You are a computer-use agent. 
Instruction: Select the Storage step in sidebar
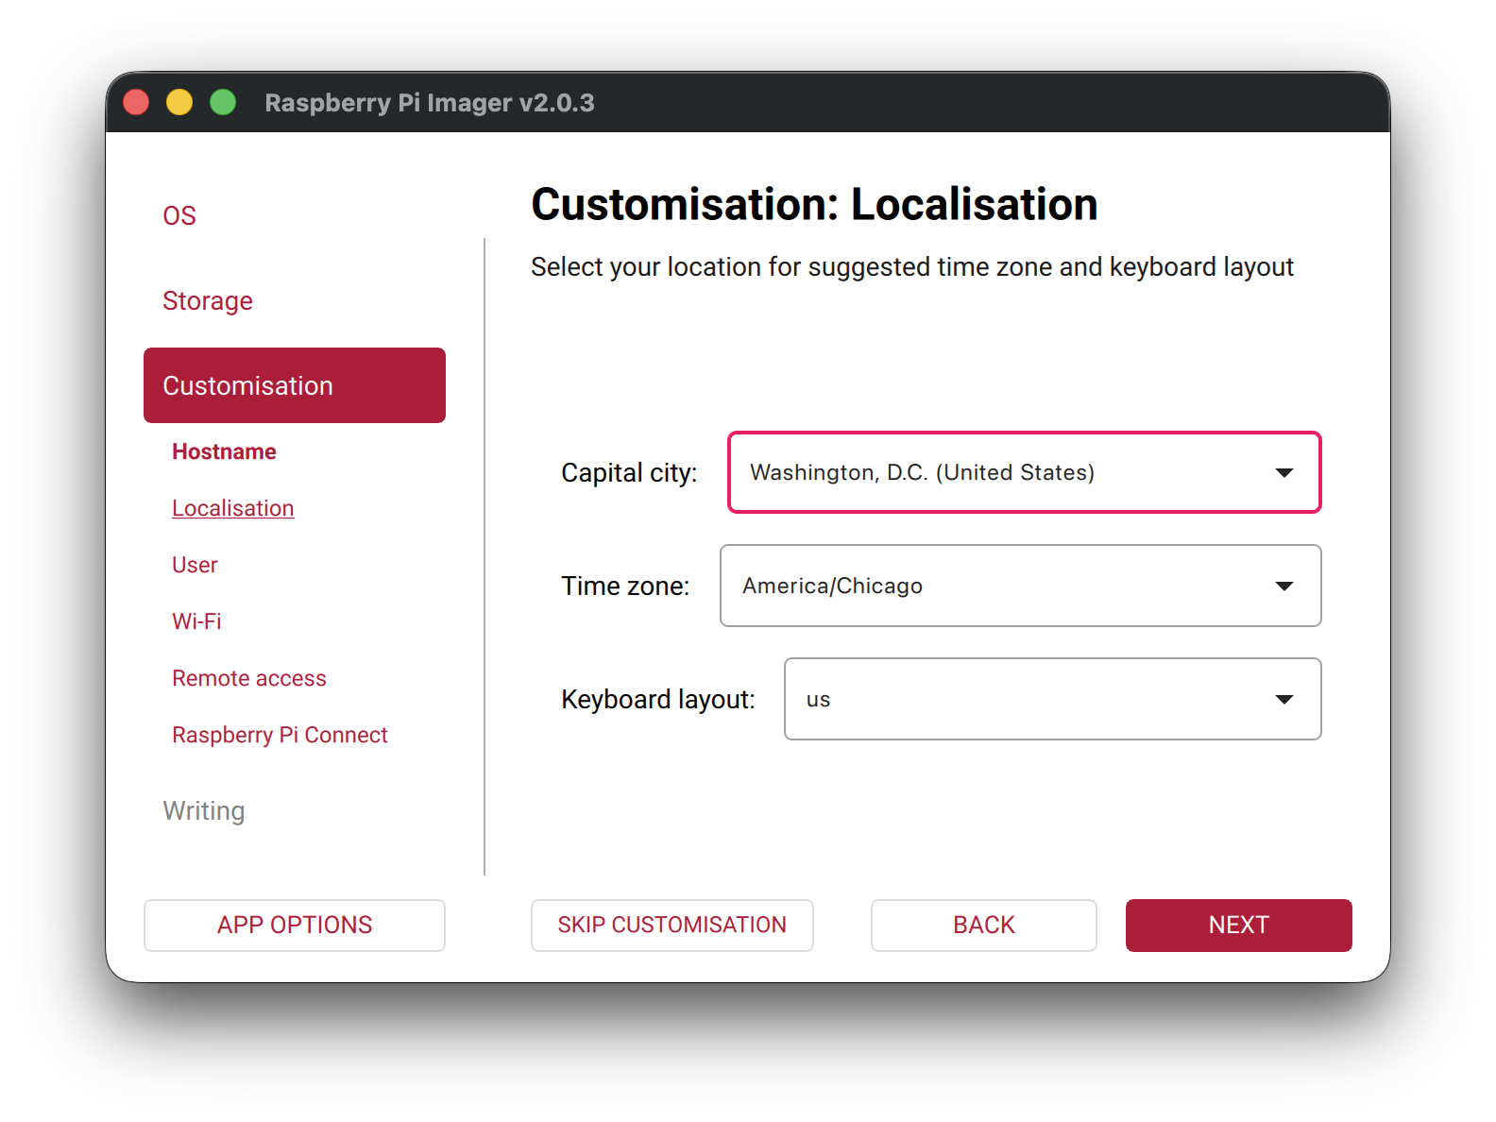(208, 300)
